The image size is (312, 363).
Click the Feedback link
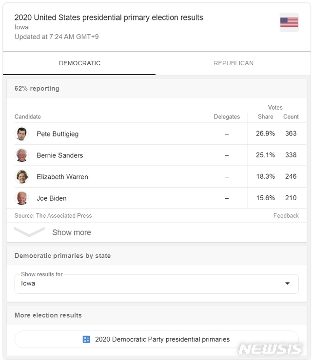point(286,216)
